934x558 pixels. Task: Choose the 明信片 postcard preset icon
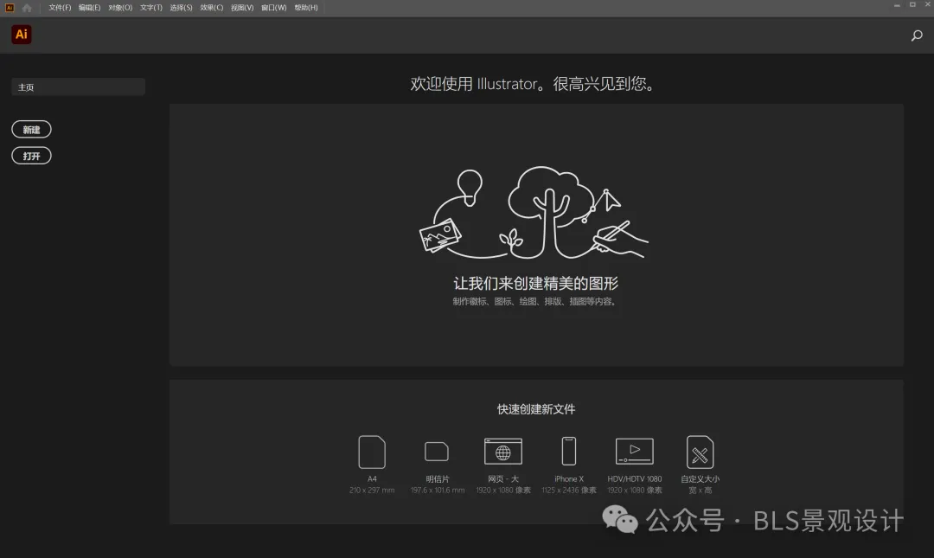437,452
